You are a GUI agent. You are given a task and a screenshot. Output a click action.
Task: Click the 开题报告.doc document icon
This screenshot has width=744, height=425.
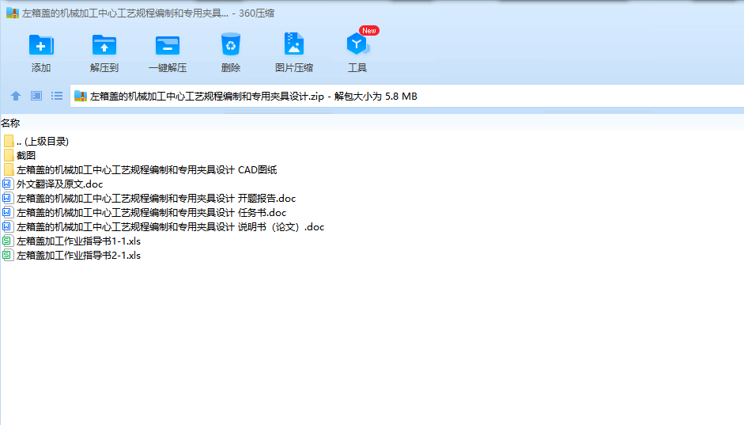[7, 198]
